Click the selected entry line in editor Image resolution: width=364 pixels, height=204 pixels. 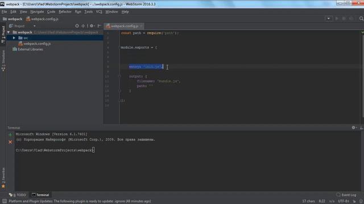(146, 67)
